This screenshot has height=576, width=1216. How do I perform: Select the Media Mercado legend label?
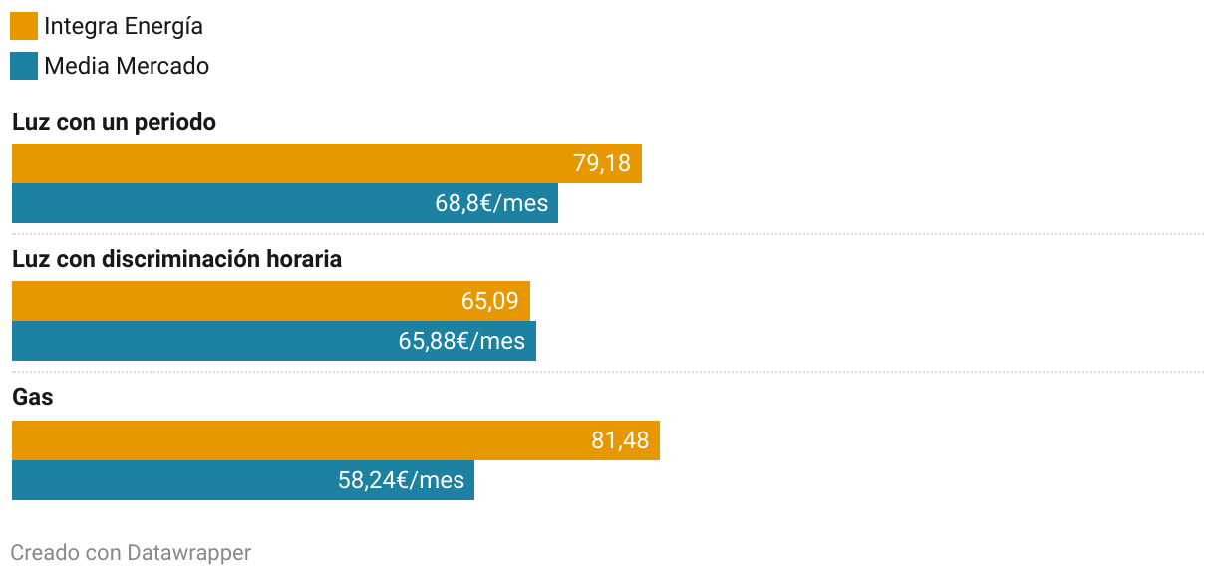127,66
